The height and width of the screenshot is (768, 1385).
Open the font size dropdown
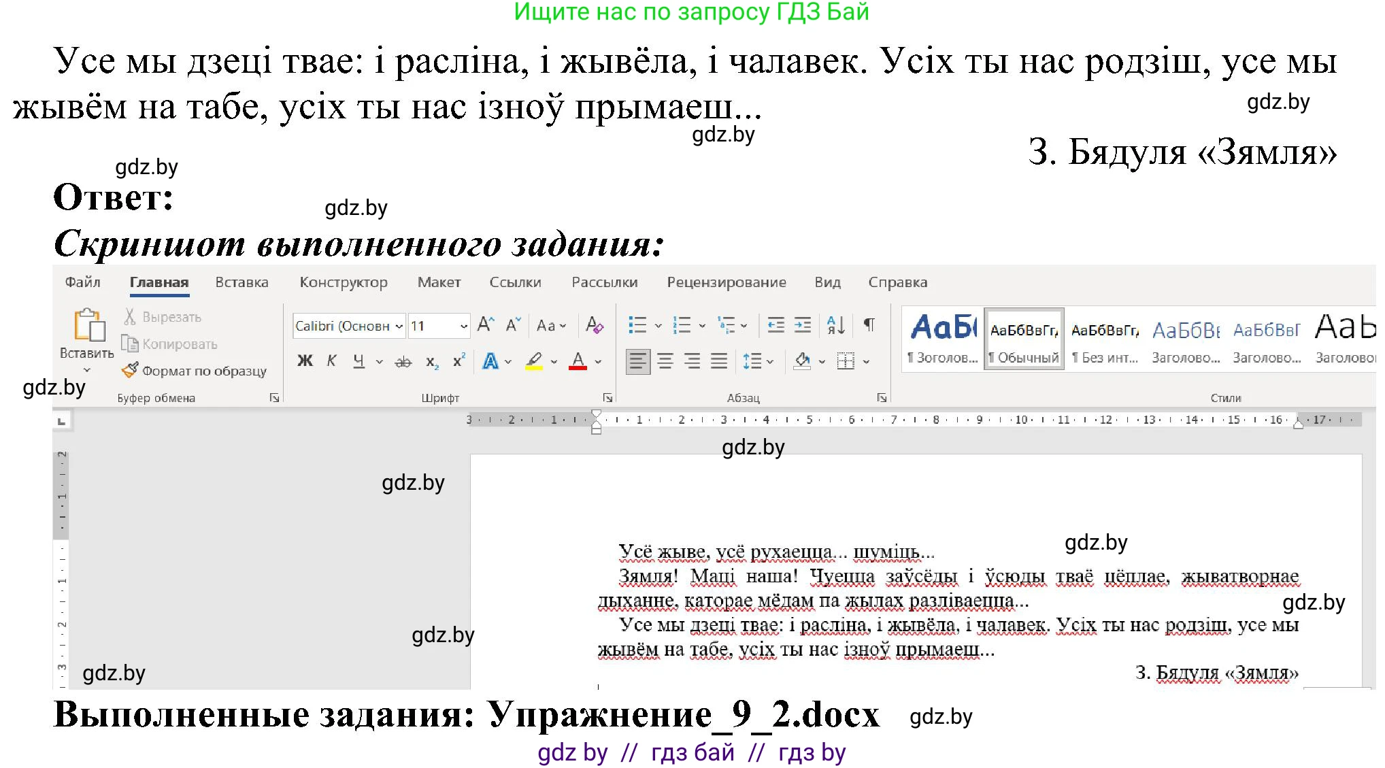(465, 325)
